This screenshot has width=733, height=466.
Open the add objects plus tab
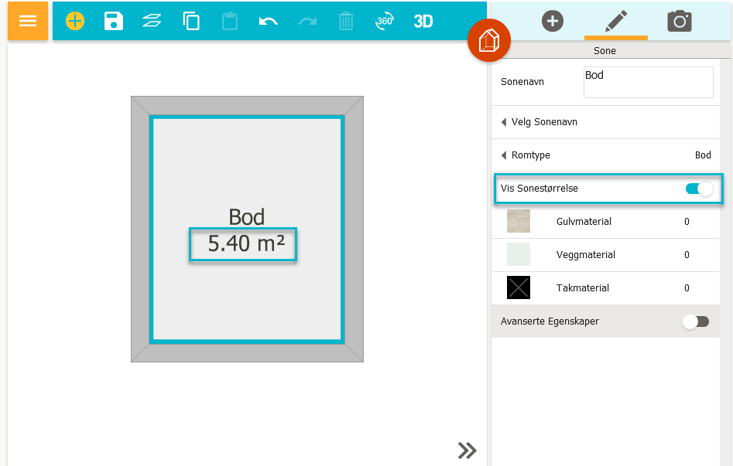click(x=553, y=21)
